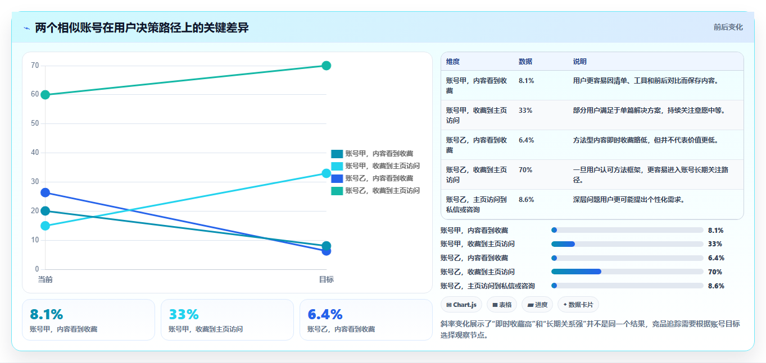Image resolution: width=766 pixels, height=363 pixels.
Task: Click table cell value 8.1%
Action: [527, 80]
